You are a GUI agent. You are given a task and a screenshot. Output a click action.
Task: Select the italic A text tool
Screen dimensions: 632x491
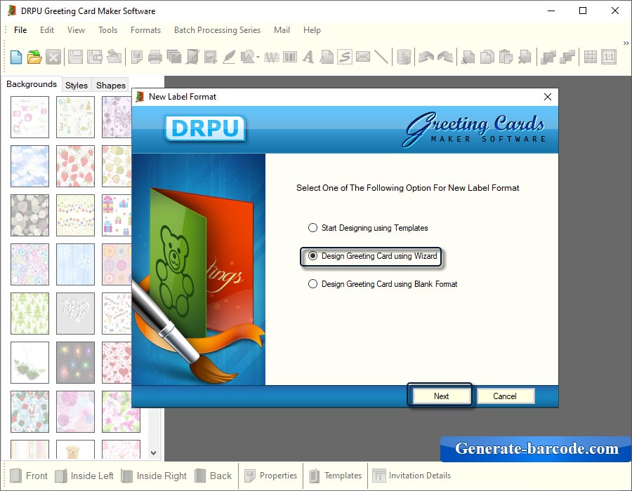click(x=308, y=57)
